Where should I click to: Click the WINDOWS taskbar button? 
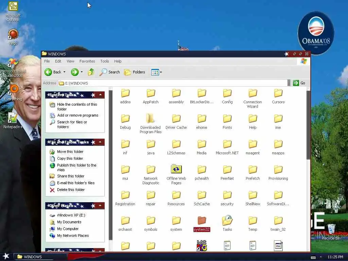click(x=40, y=257)
